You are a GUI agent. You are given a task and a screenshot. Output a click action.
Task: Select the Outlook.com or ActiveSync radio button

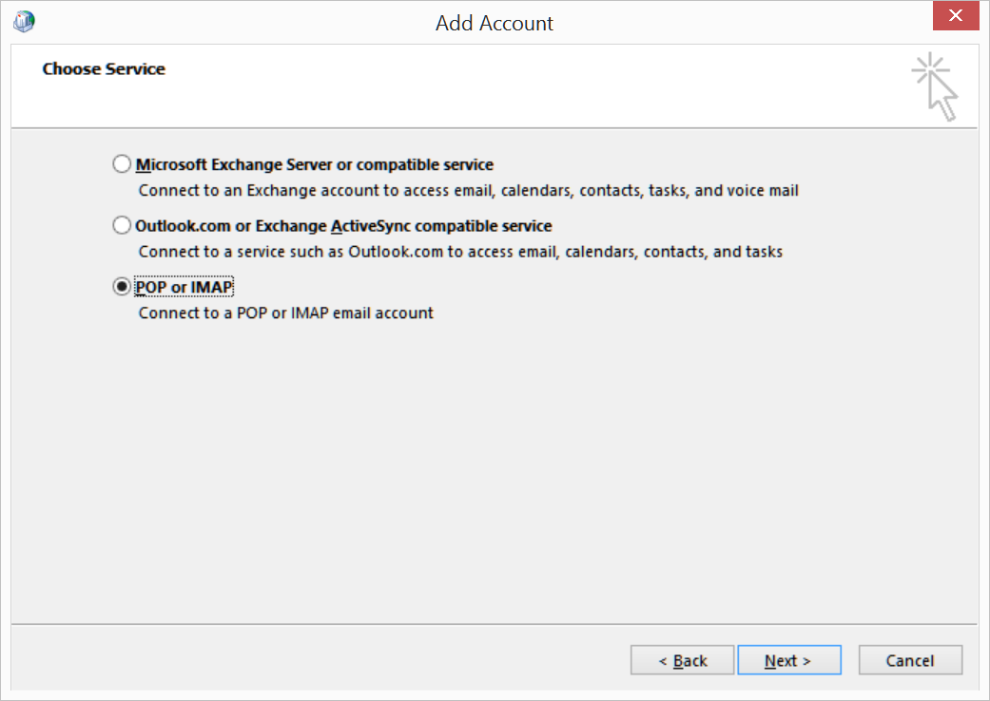(122, 226)
